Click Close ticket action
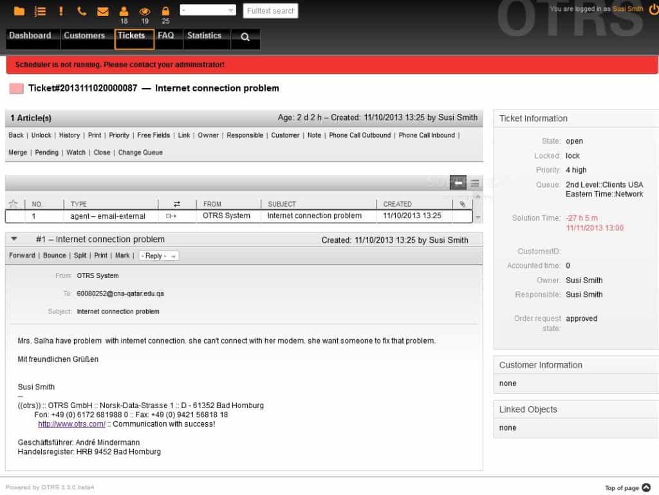This screenshot has height=495, width=659. [102, 152]
